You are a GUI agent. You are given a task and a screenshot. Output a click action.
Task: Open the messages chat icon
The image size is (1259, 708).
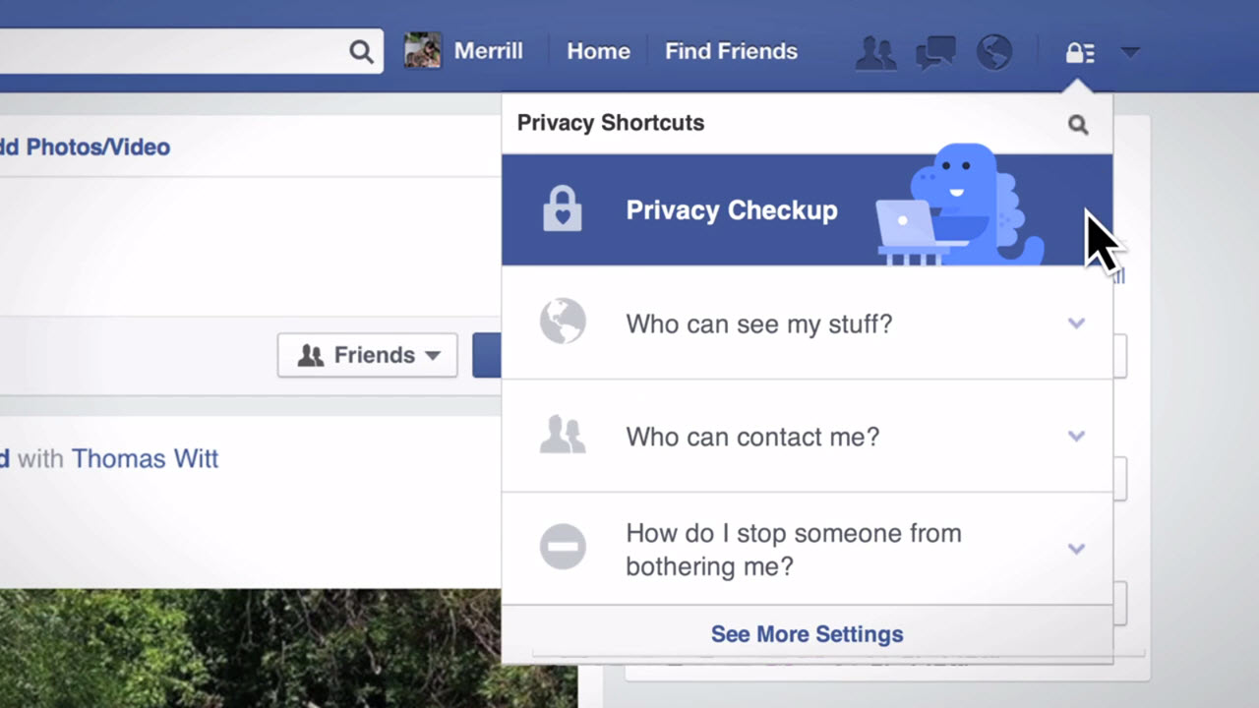tap(934, 52)
